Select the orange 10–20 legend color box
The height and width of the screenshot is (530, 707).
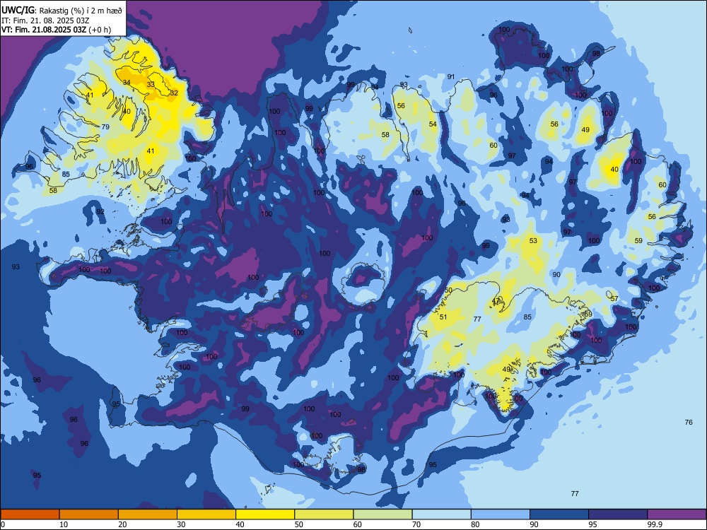click(89, 514)
